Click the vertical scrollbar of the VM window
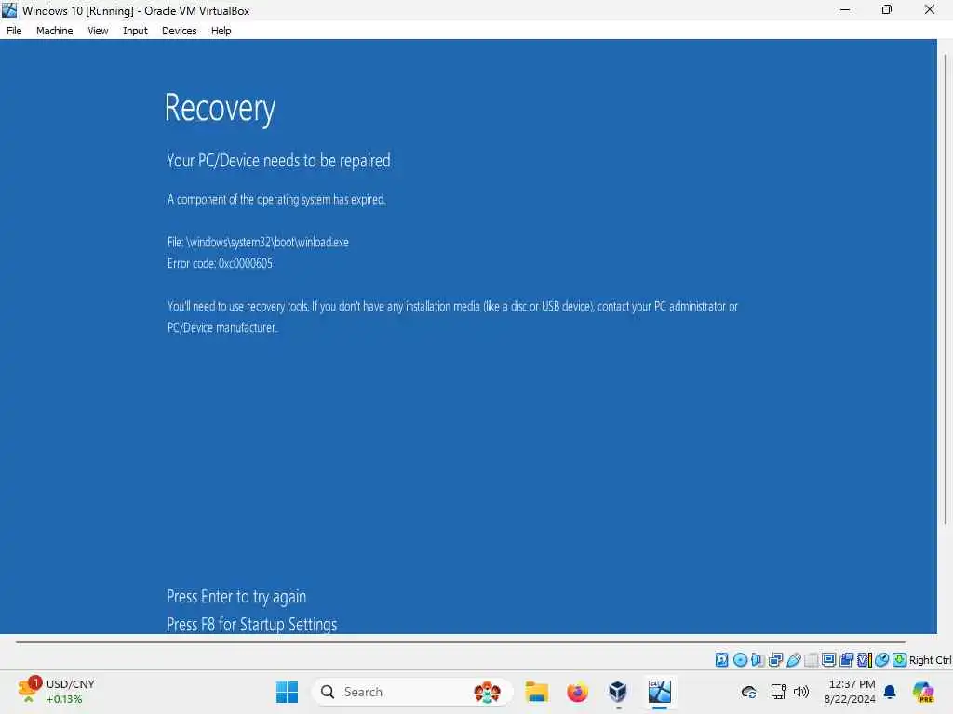953x714 pixels. 946,290
